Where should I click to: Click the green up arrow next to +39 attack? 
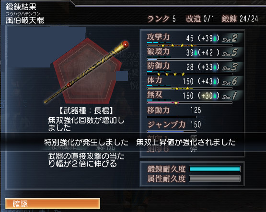tap(215, 38)
